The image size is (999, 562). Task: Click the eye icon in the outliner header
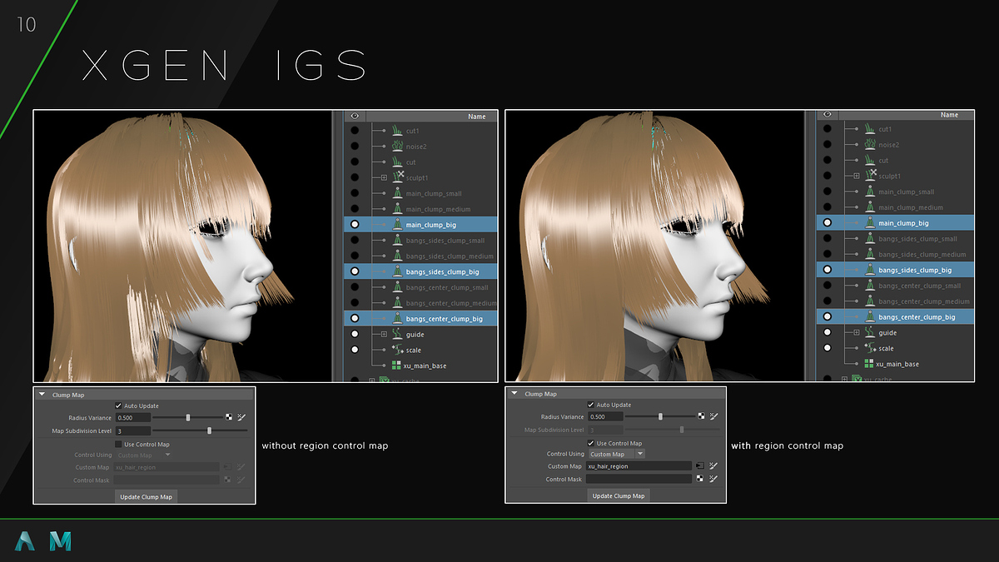tap(355, 115)
